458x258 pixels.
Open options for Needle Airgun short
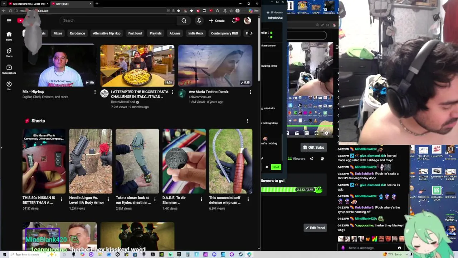point(108,199)
